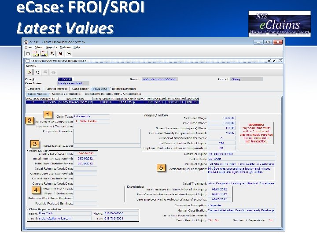Click the frame icon beside Case Details title
The height and width of the screenshot is (238, 317).
(27, 61)
